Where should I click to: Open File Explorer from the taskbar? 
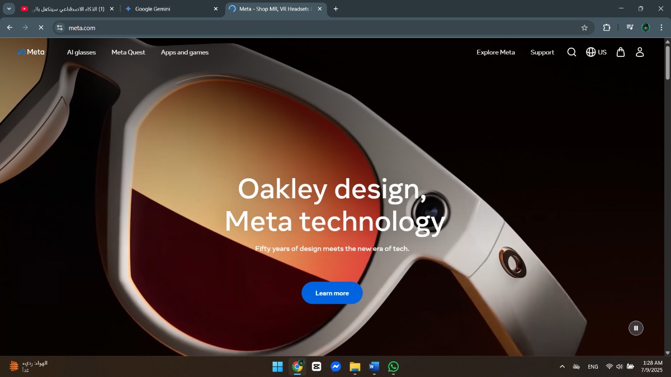tap(355, 366)
